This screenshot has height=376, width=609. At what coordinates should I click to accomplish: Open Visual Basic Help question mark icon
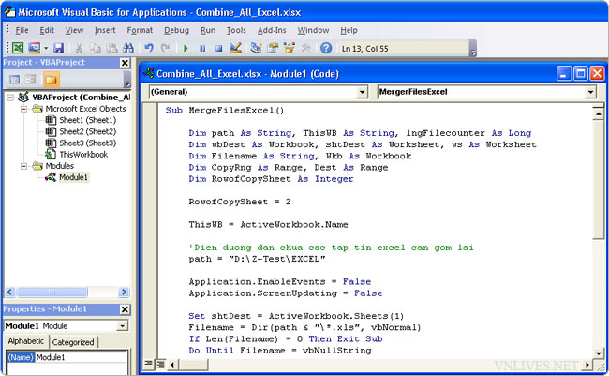326,48
